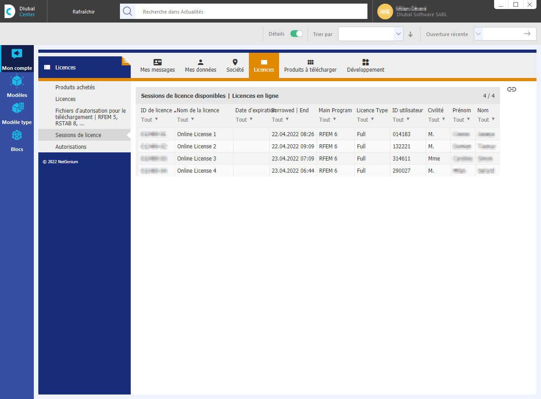Open the Online License 2 entry
This screenshot has height=399, width=541.
197,146
